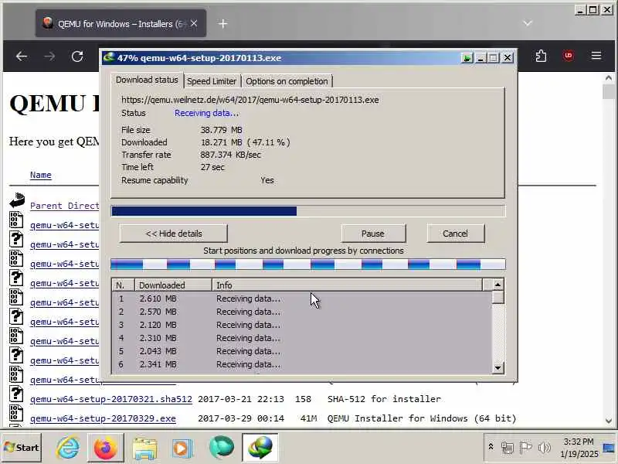
Task: Click the Receiving data status text
Action: tap(206, 113)
